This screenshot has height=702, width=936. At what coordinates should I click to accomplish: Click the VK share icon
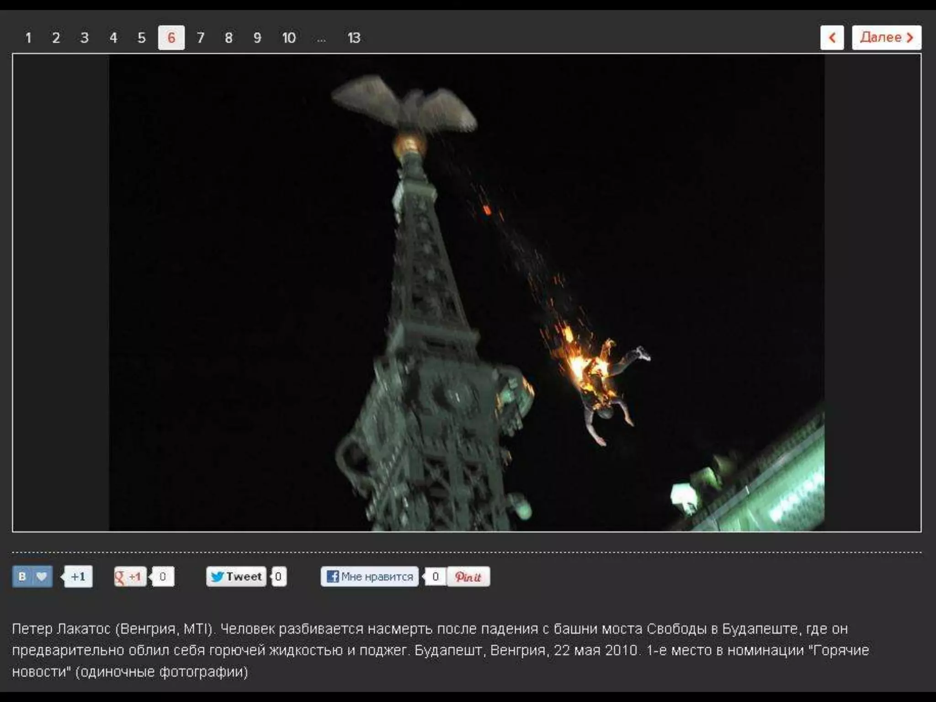(22, 577)
